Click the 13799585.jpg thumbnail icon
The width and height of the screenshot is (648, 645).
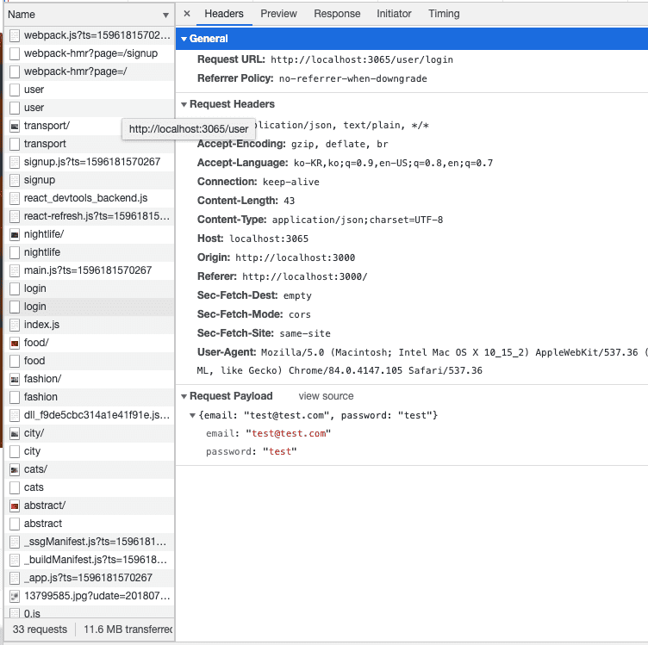15,596
